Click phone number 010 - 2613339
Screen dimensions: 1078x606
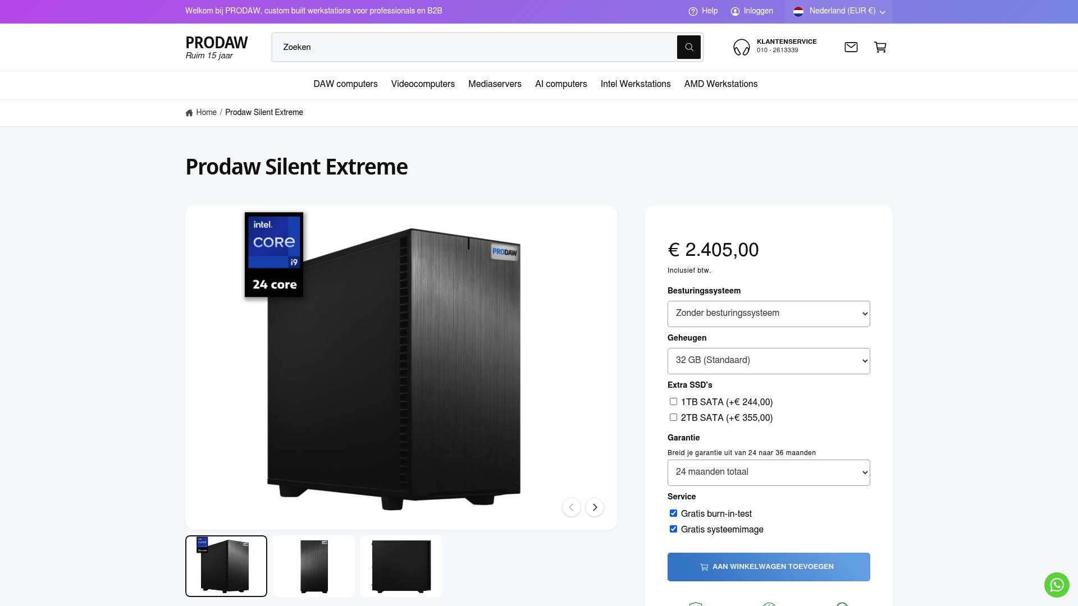tap(777, 50)
